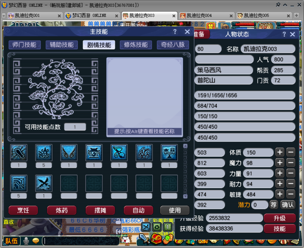
Task: Close the 凯迪拉克001 tab
Action: pos(59,16)
